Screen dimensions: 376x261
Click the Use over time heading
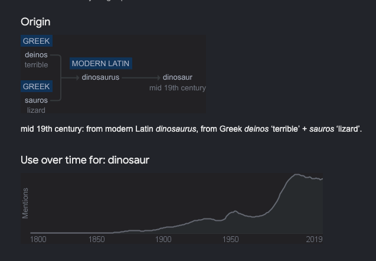pos(85,160)
